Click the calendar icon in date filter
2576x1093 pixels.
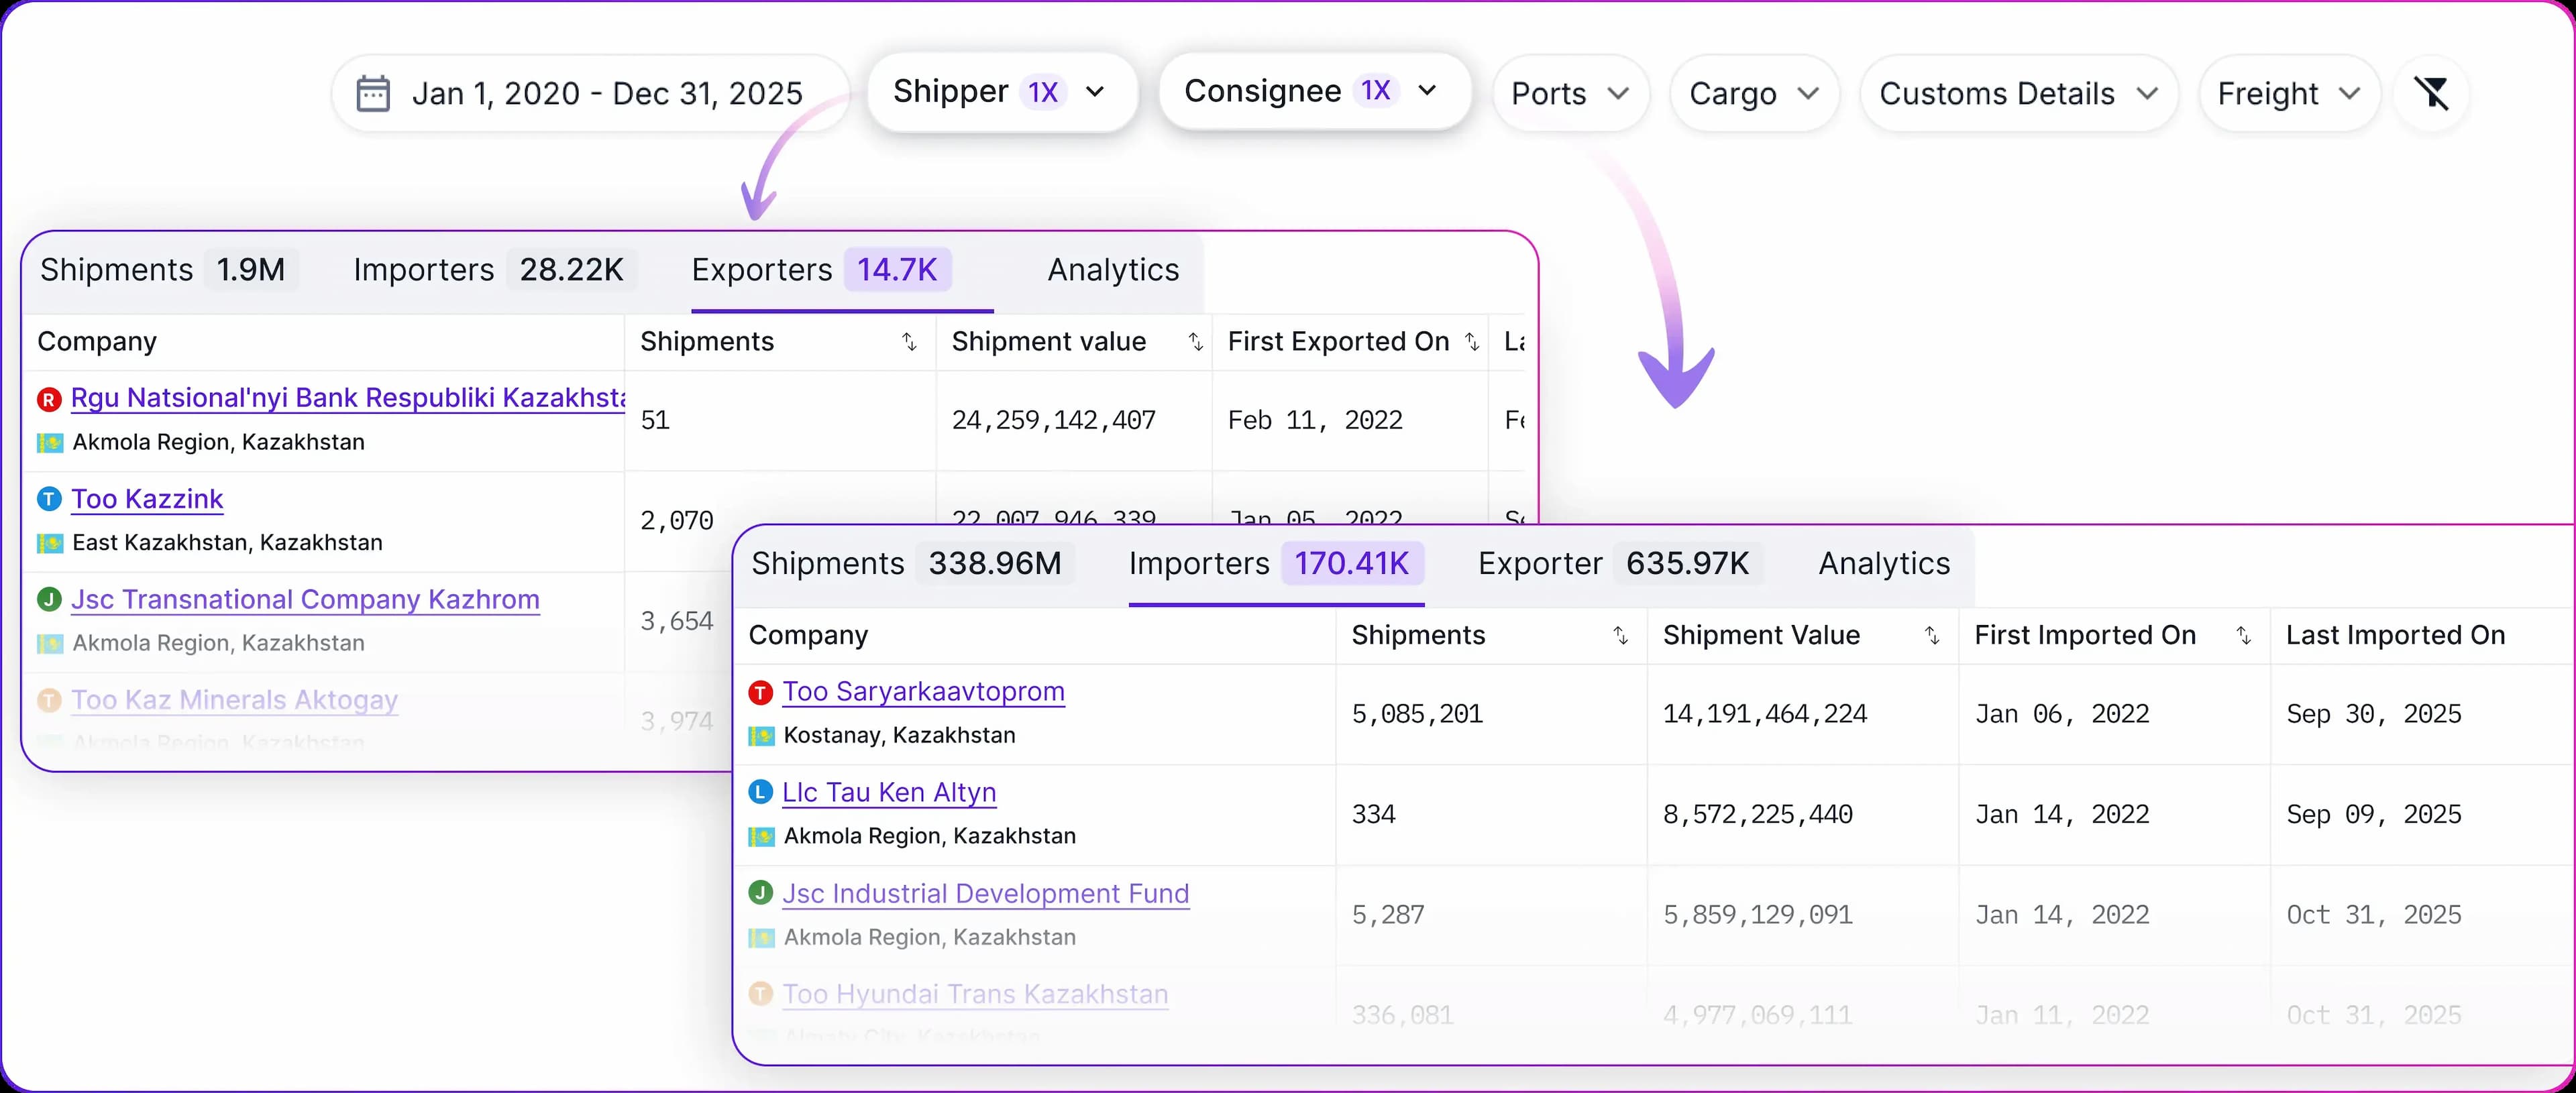(x=373, y=94)
